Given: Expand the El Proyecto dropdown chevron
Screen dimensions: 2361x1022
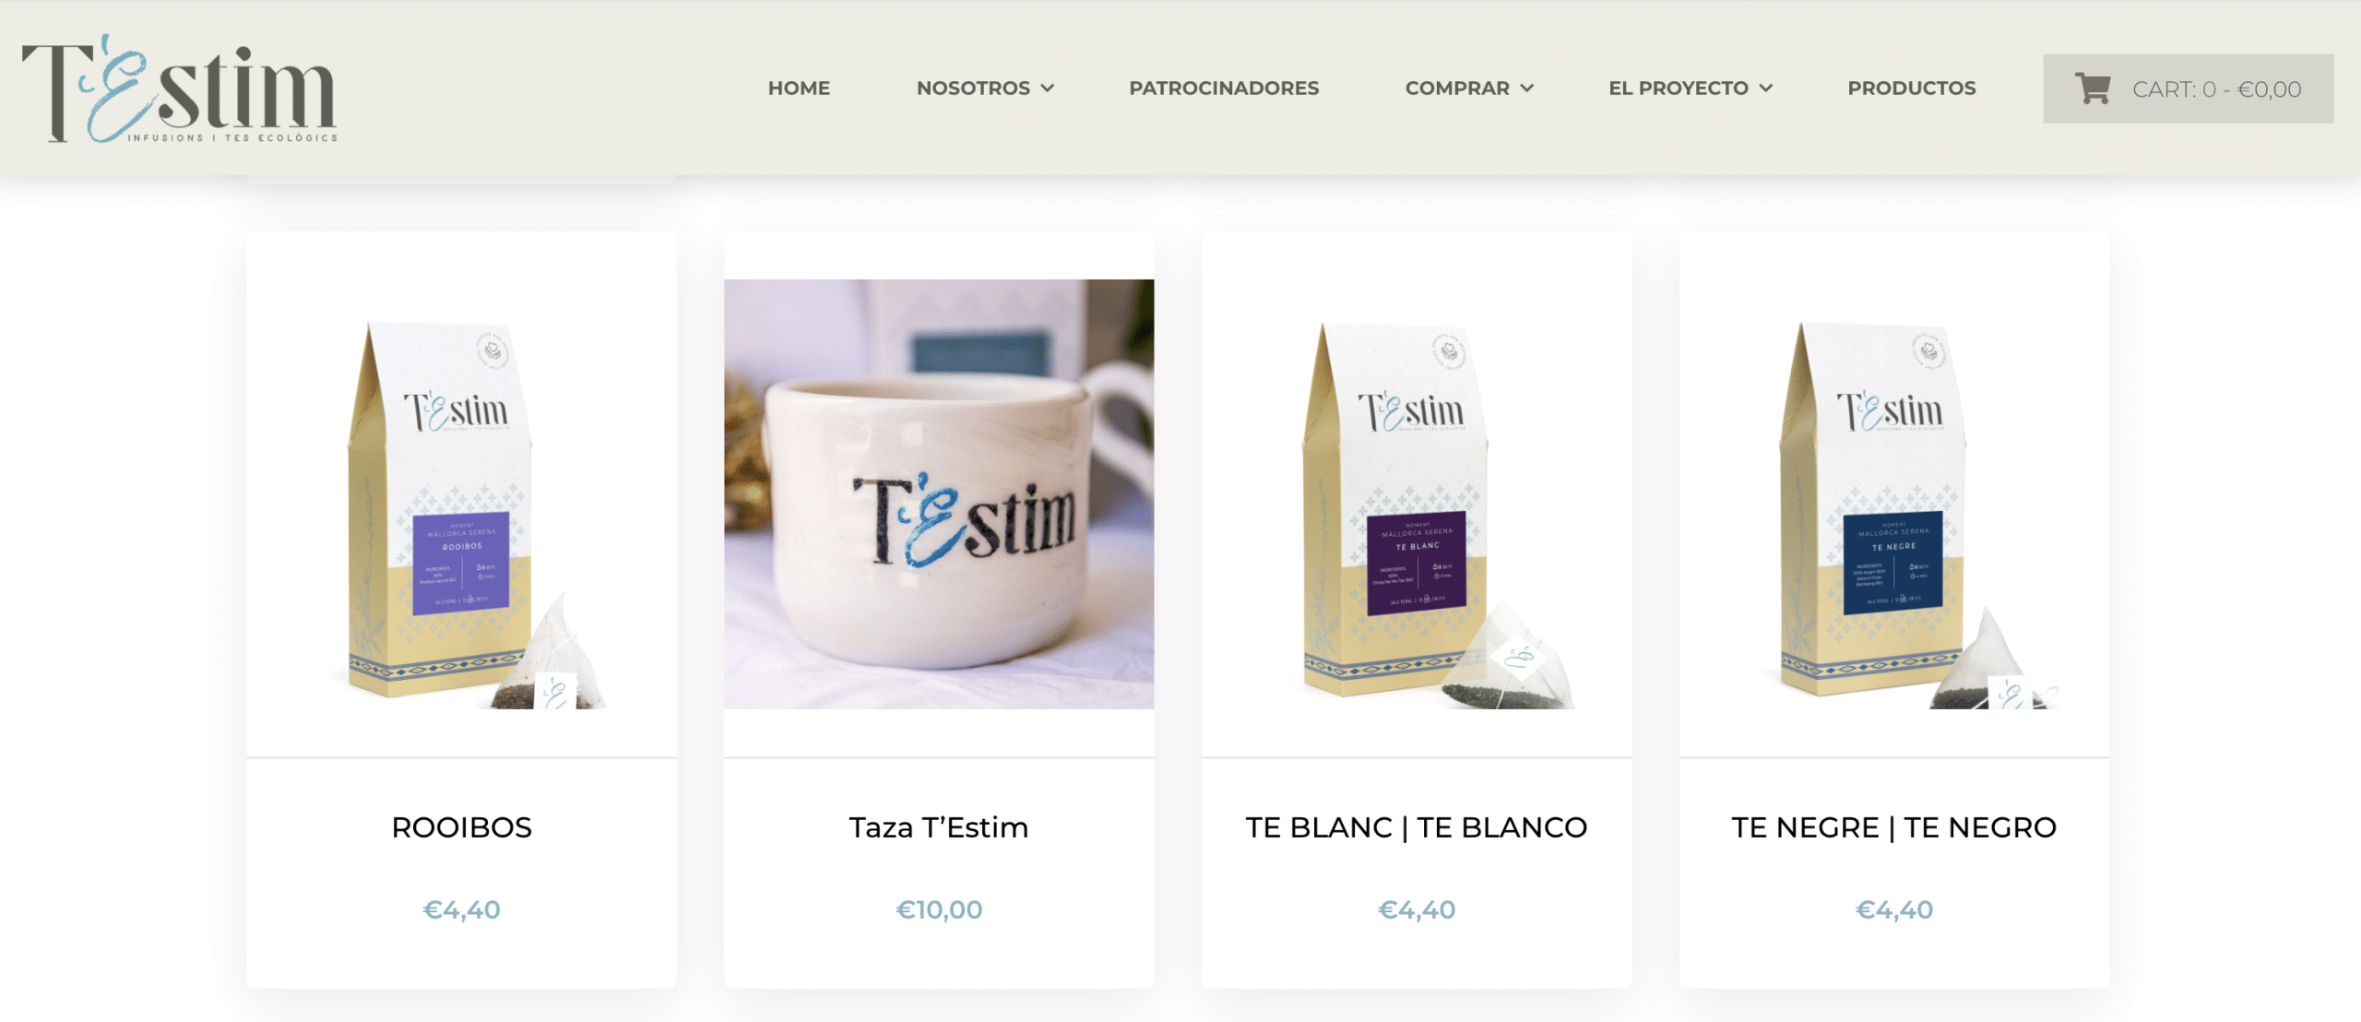Looking at the screenshot, I should click(1766, 88).
